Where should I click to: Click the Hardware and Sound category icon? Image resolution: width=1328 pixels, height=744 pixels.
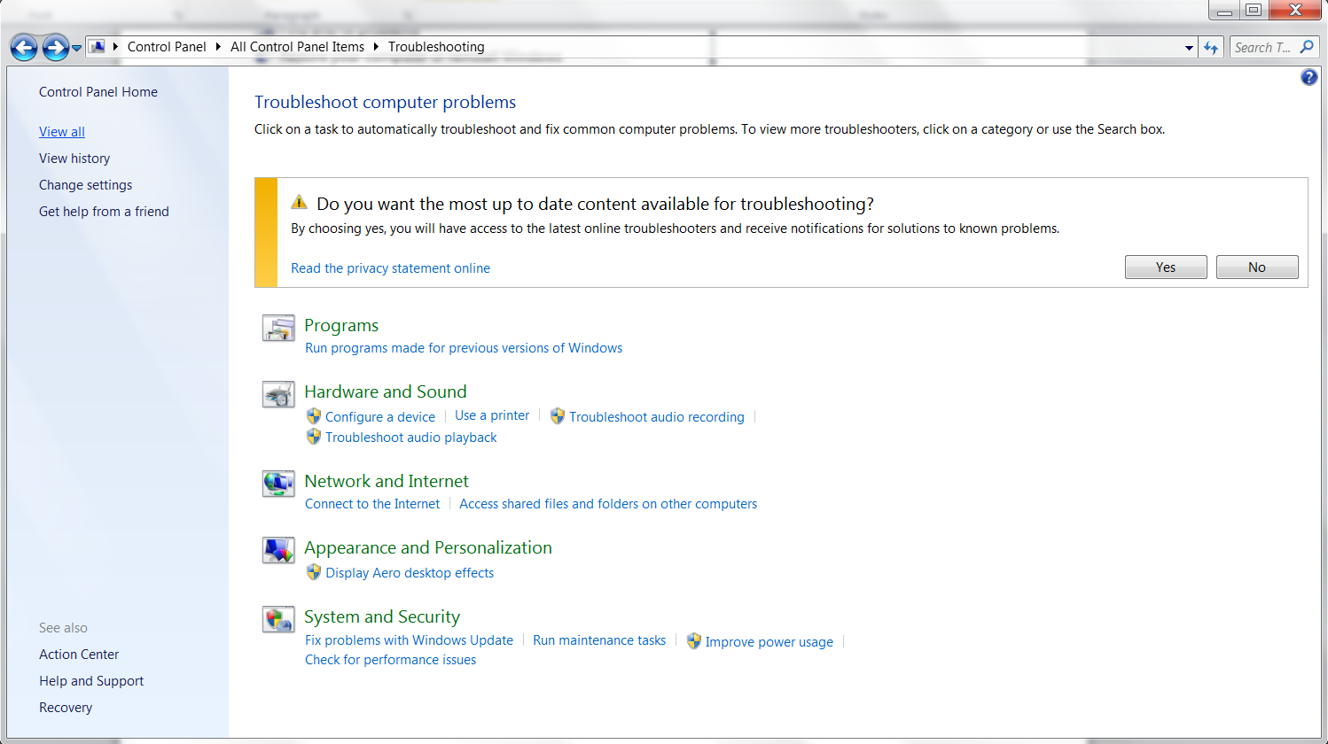pyautogui.click(x=278, y=394)
